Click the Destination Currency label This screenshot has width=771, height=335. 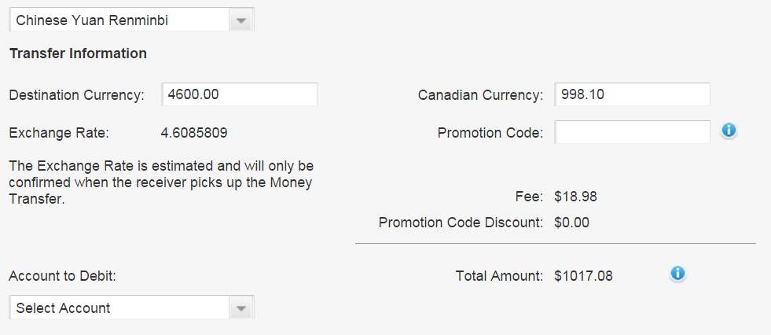click(77, 95)
